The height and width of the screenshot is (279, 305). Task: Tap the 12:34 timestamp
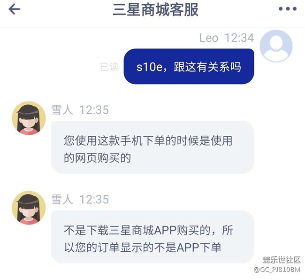239,38
